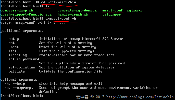
Task: Click the mssql-conf file in listing
Action: [x=112, y=10]
